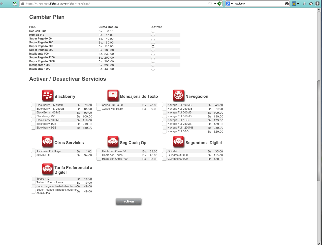Click the Navega Full 1250MB label

pyautogui.click(x=180, y=128)
